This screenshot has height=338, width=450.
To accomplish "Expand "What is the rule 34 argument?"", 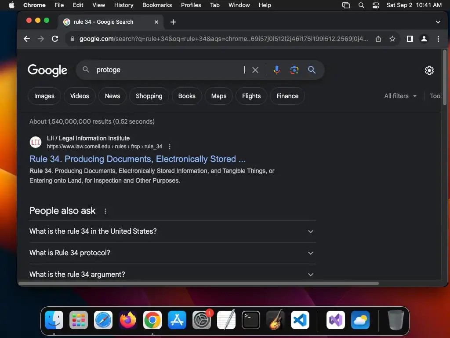I will coord(172,274).
